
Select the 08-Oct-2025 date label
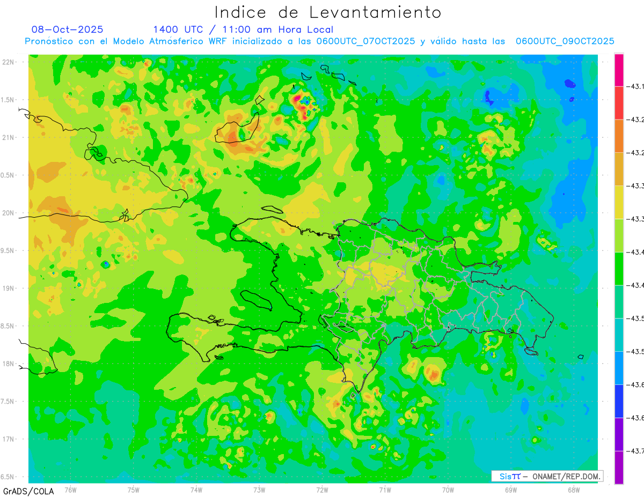tap(67, 29)
